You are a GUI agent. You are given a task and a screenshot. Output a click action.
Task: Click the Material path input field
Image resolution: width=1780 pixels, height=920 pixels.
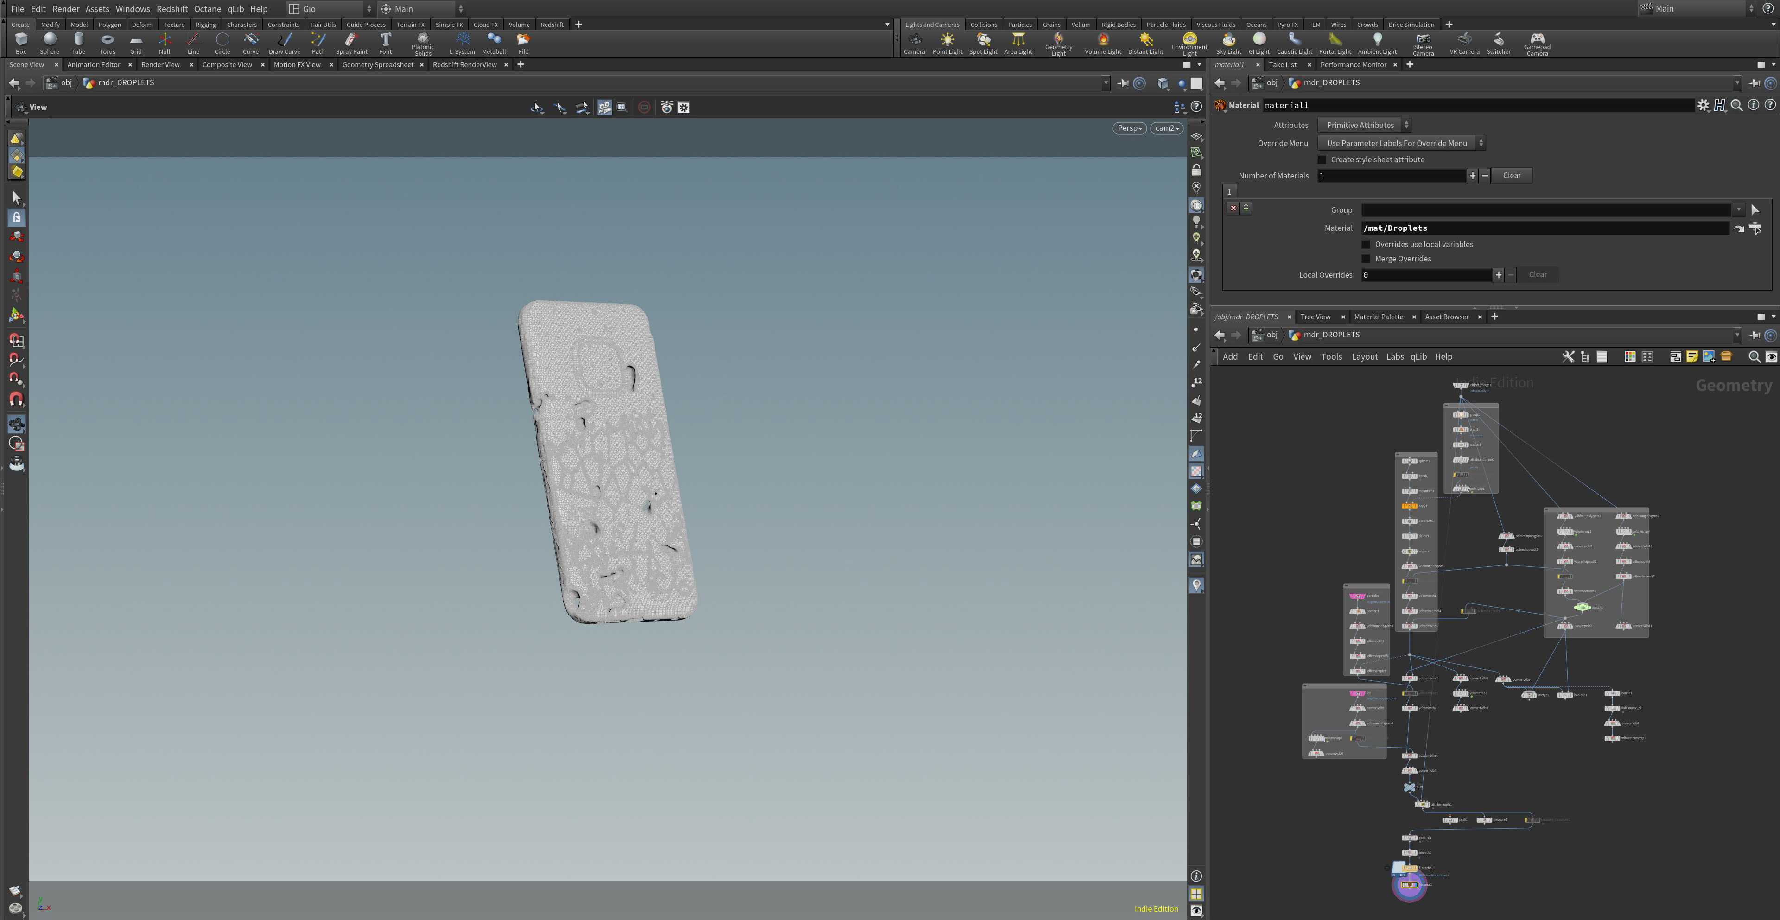1545,228
